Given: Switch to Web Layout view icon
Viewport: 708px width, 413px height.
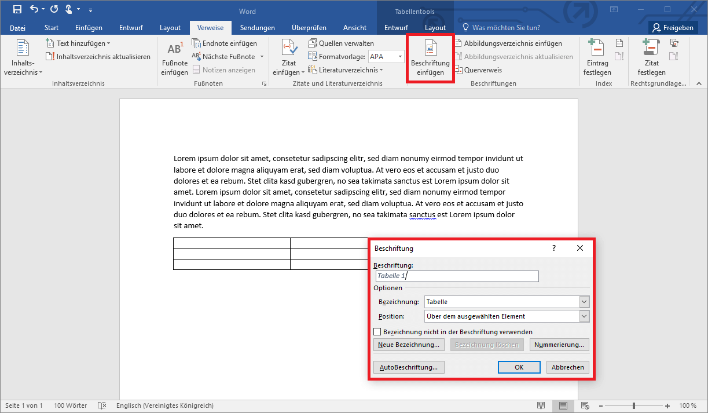Looking at the screenshot, I should [x=585, y=405].
